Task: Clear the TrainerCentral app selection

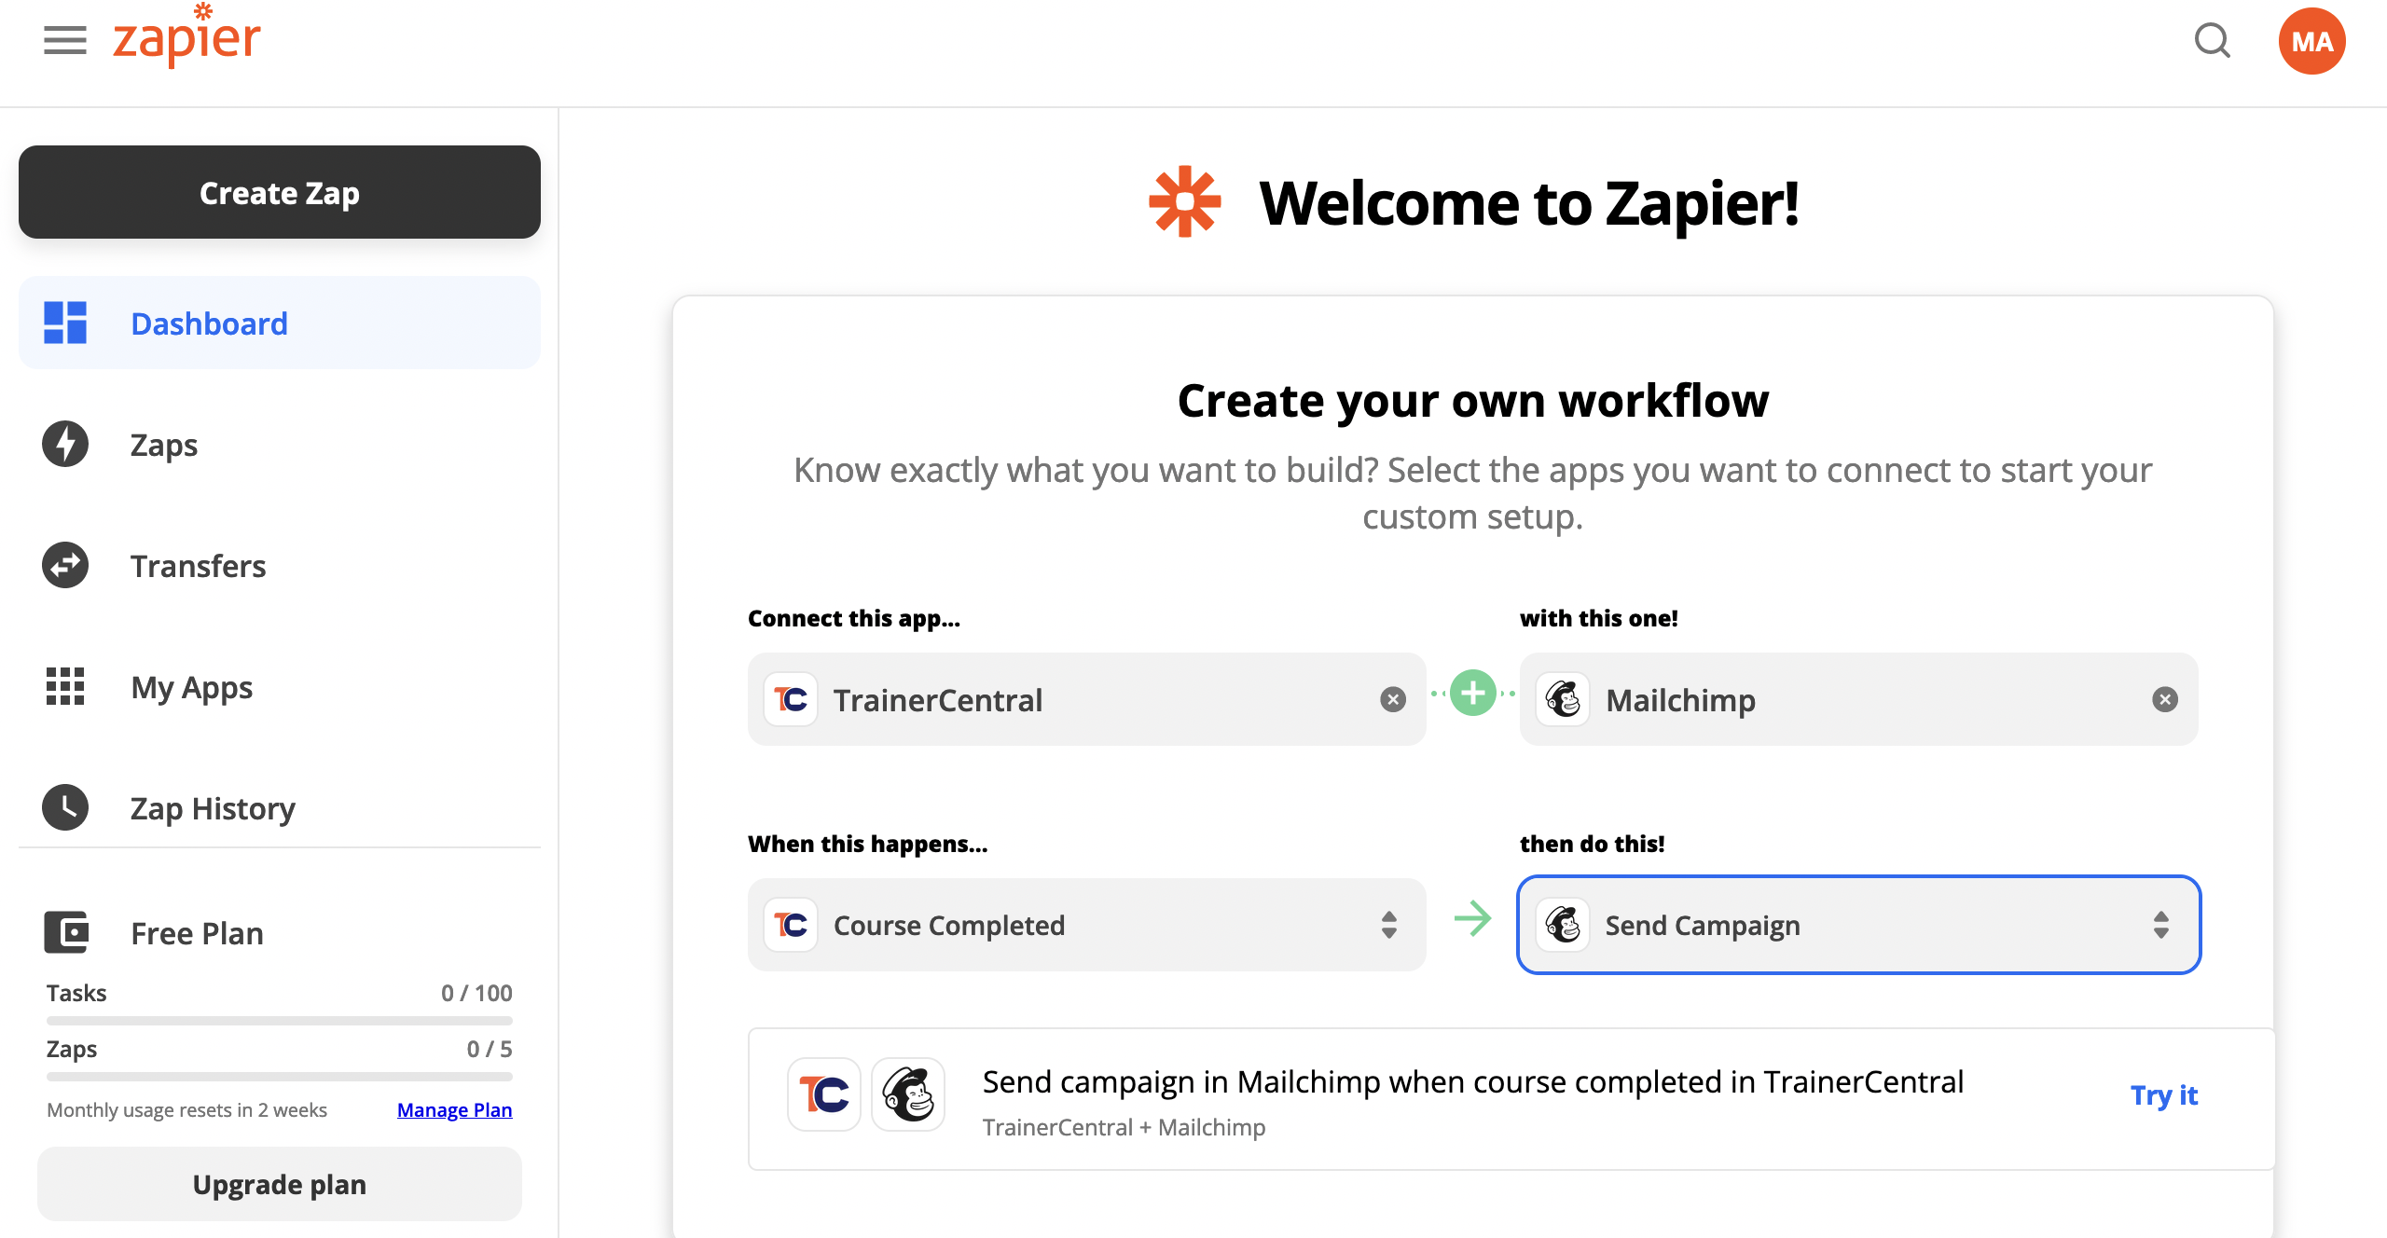Action: (x=1393, y=699)
